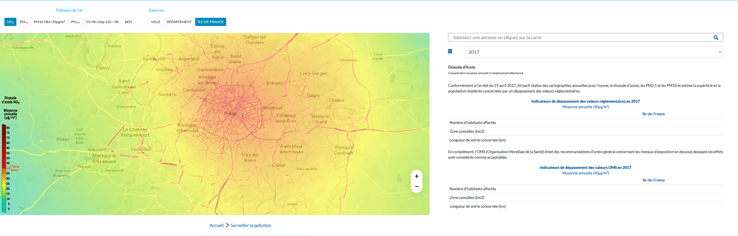The image size is (738, 236).
Task: Open the 2017 year dropdown
Action: click(593, 52)
